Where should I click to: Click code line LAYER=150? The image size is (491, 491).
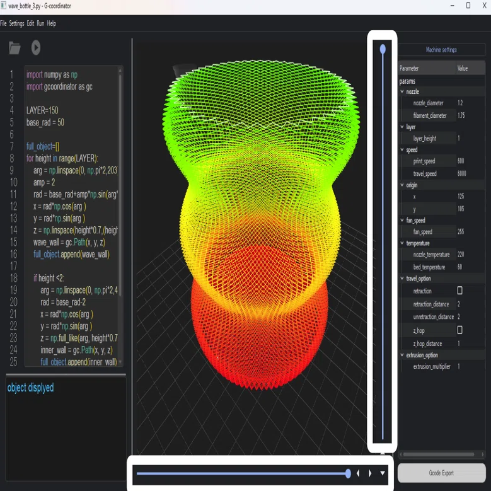[42, 110]
